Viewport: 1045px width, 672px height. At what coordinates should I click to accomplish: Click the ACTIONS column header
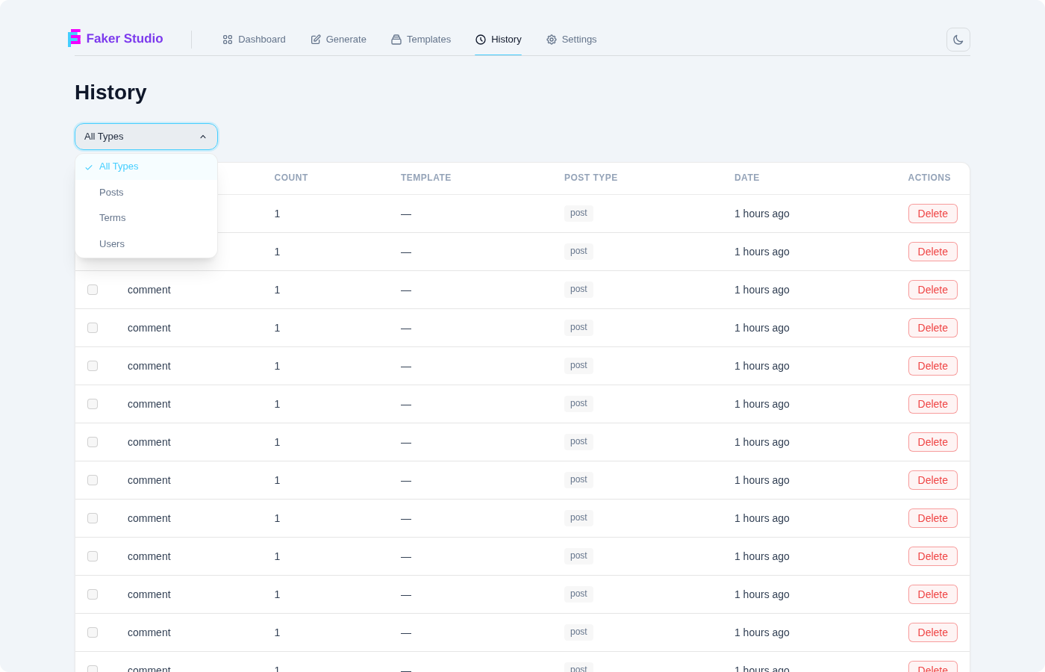(929, 178)
